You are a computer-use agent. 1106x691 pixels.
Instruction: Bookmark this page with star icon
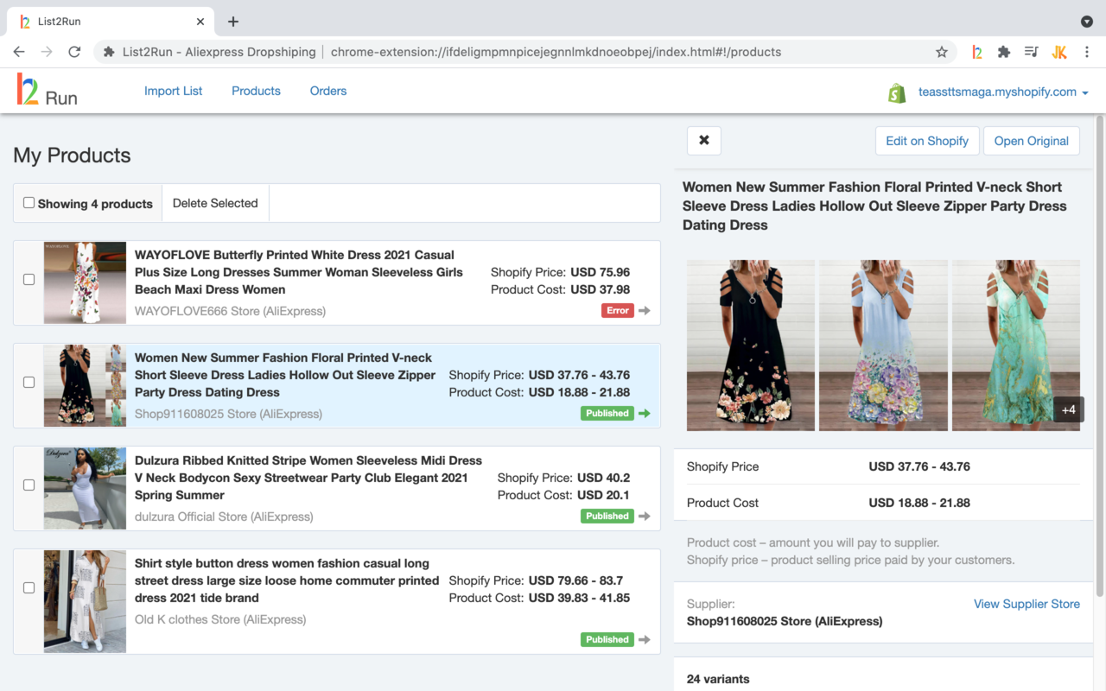coord(942,52)
